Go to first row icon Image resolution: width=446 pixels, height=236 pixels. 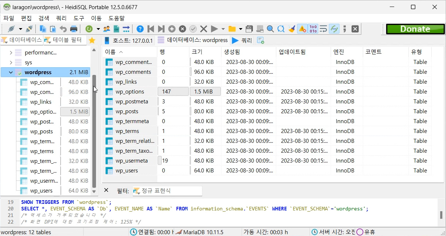tap(150, 29)
